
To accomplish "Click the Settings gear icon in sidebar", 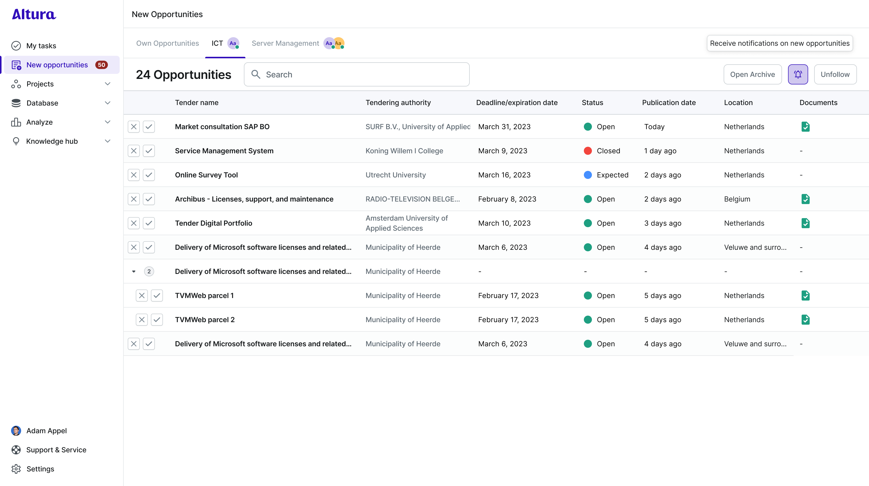I will click(x=16, y=469).
